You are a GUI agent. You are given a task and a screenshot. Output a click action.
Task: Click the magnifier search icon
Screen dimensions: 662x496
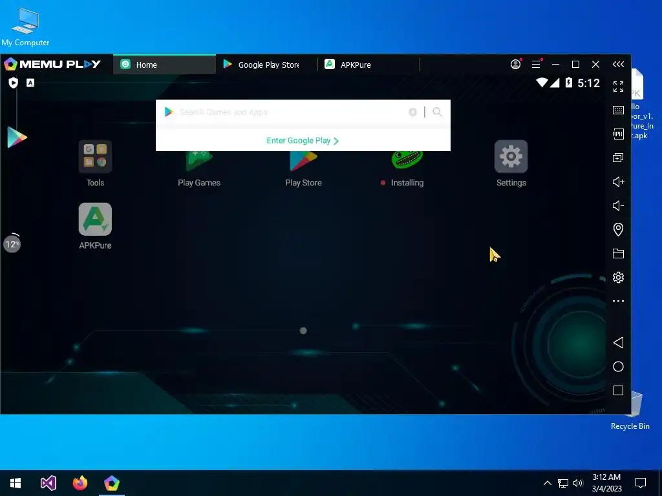click(x=438, y=112)
